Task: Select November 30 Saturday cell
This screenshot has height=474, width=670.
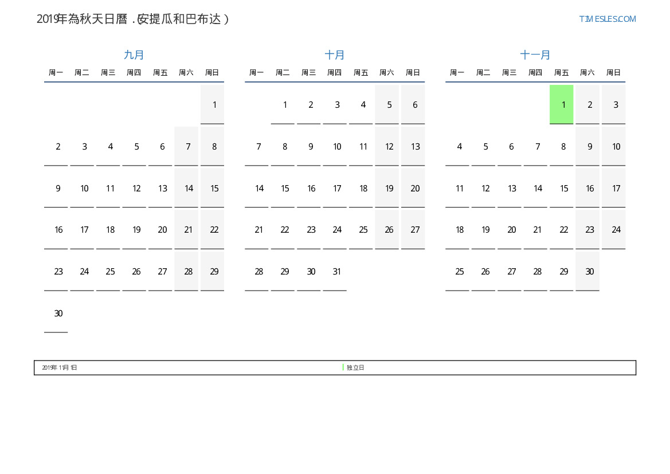Action: point(587,272)
